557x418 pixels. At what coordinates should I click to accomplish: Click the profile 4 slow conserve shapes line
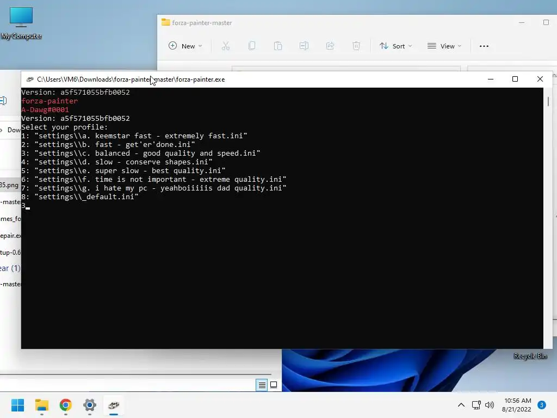click(117, 162)
